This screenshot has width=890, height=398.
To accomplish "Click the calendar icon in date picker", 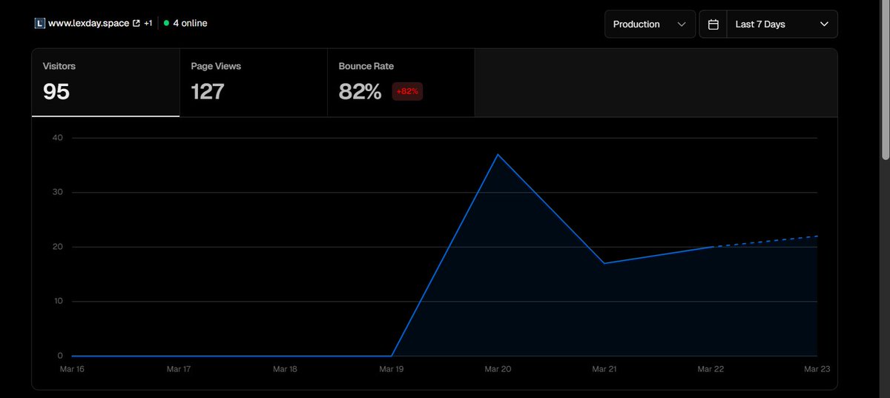I will pyautogui.click(x=713, y=24).
